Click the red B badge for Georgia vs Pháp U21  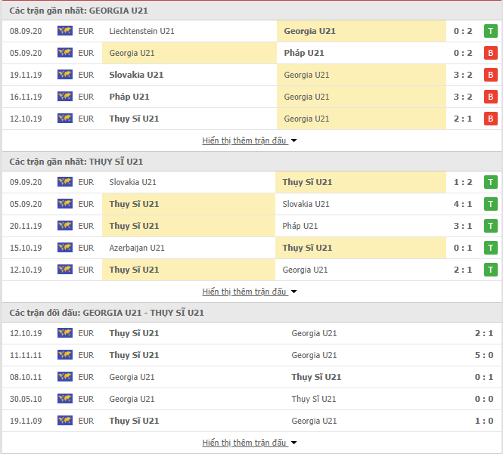[490, 53]
